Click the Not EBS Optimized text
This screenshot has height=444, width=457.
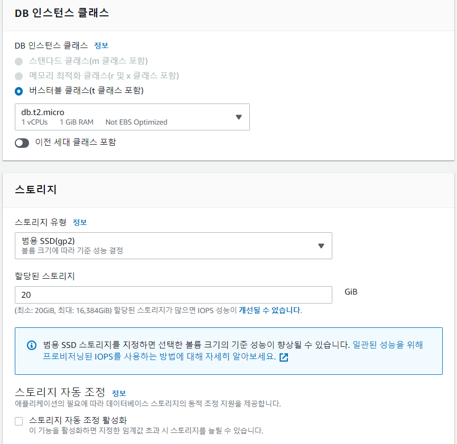136,122
